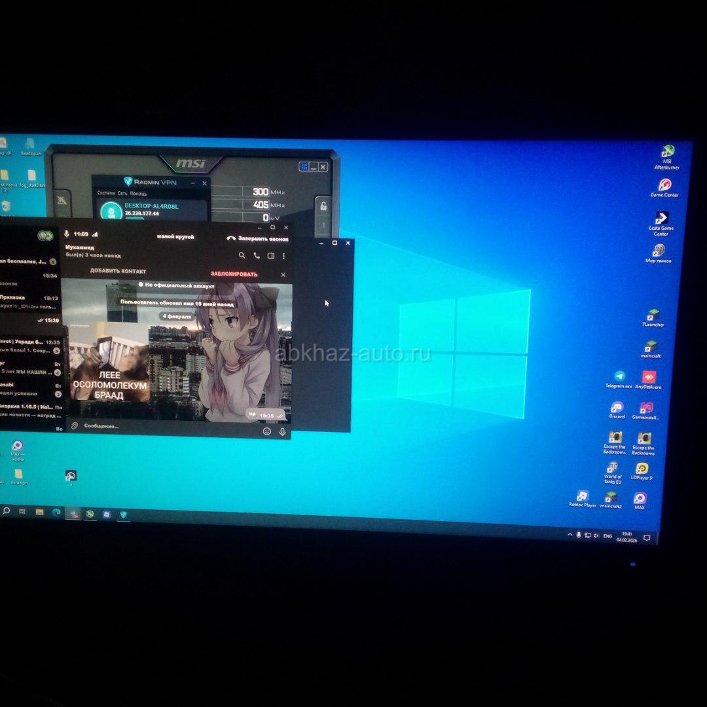Click the voice message microphone icon

[283, 431]
